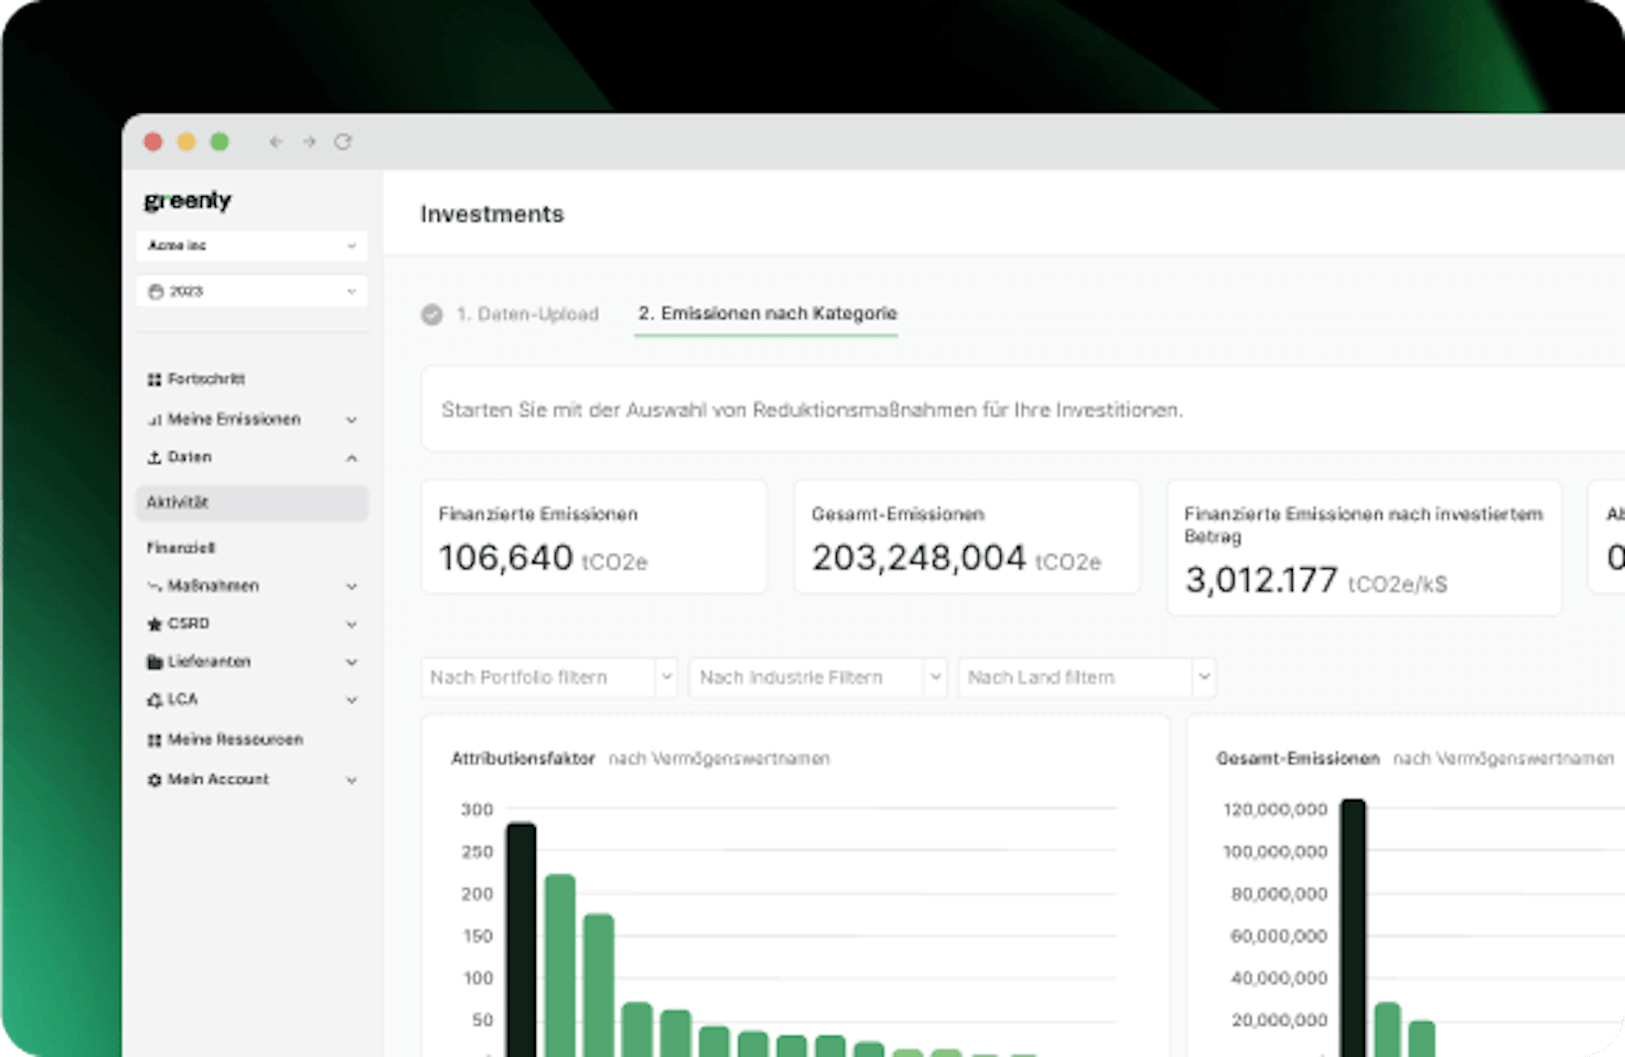
Task: Select the LCA leaf icon
Action: [156, 699]
